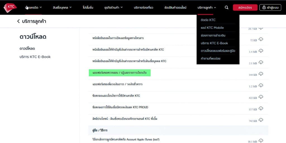The width and height of the screenshot is (286, 143).
Task: Click the 144 KB file size
Action: pos(253,75)
